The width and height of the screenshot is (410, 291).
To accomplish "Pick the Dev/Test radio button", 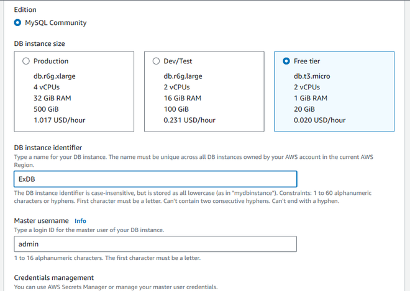I will (x=156, y=61).
